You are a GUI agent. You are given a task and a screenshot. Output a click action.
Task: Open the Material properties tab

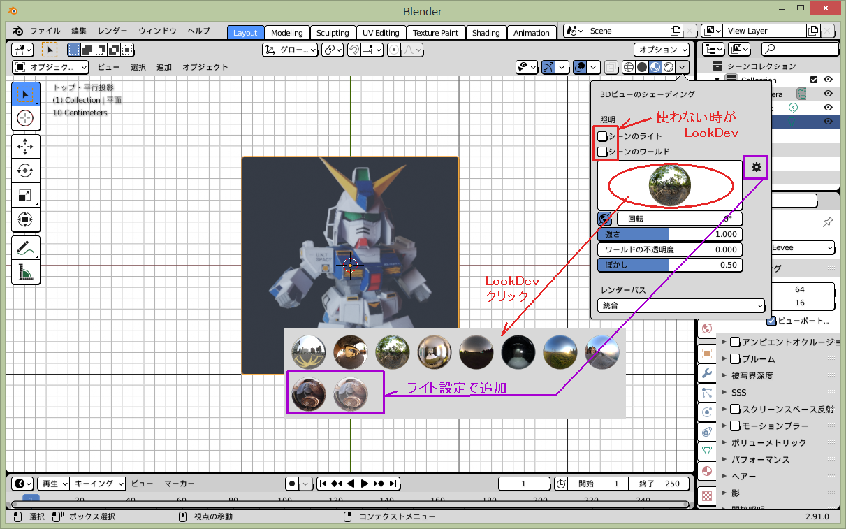pos(707,471)
